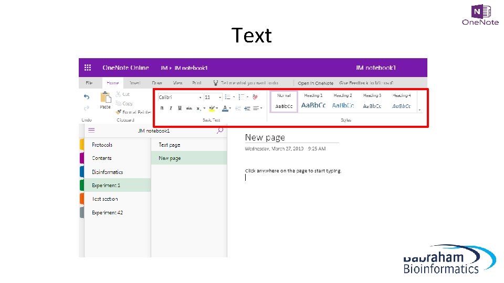Click the Undo arrow icon

pyautogui.click(x=87, y=96)
